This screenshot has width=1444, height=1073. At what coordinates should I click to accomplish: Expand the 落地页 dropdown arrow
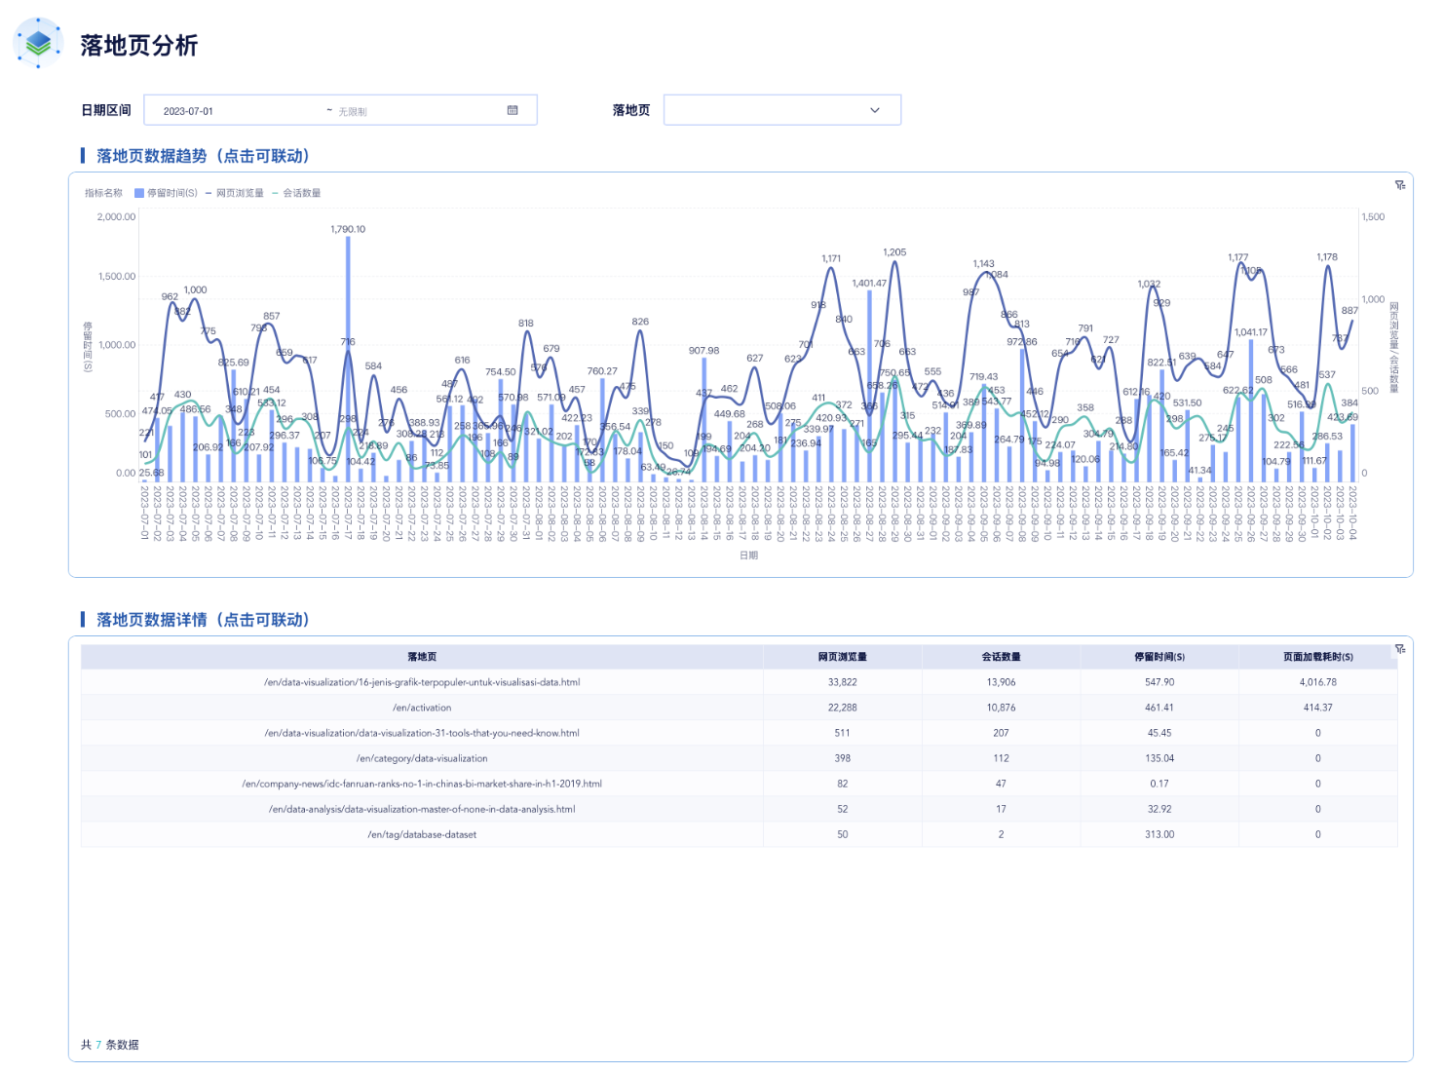click(874, 110)
